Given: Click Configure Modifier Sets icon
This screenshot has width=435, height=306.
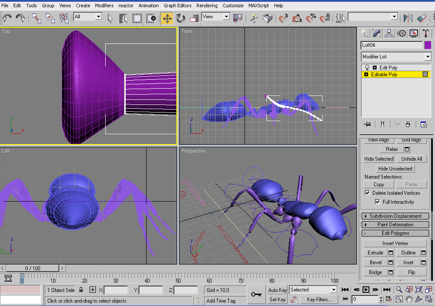Looking at the screenshot, I should click(x=423, y=124).
